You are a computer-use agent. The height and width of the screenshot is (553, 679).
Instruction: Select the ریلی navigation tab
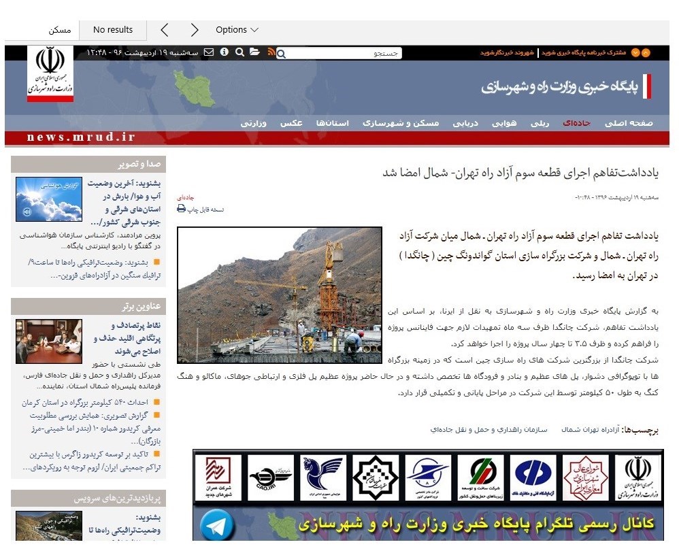(540, 123)
